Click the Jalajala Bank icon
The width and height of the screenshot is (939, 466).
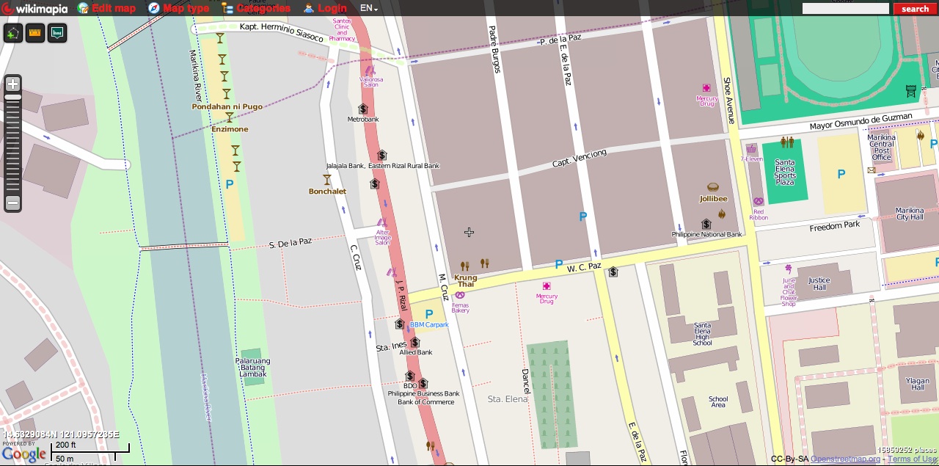point(381,155)
